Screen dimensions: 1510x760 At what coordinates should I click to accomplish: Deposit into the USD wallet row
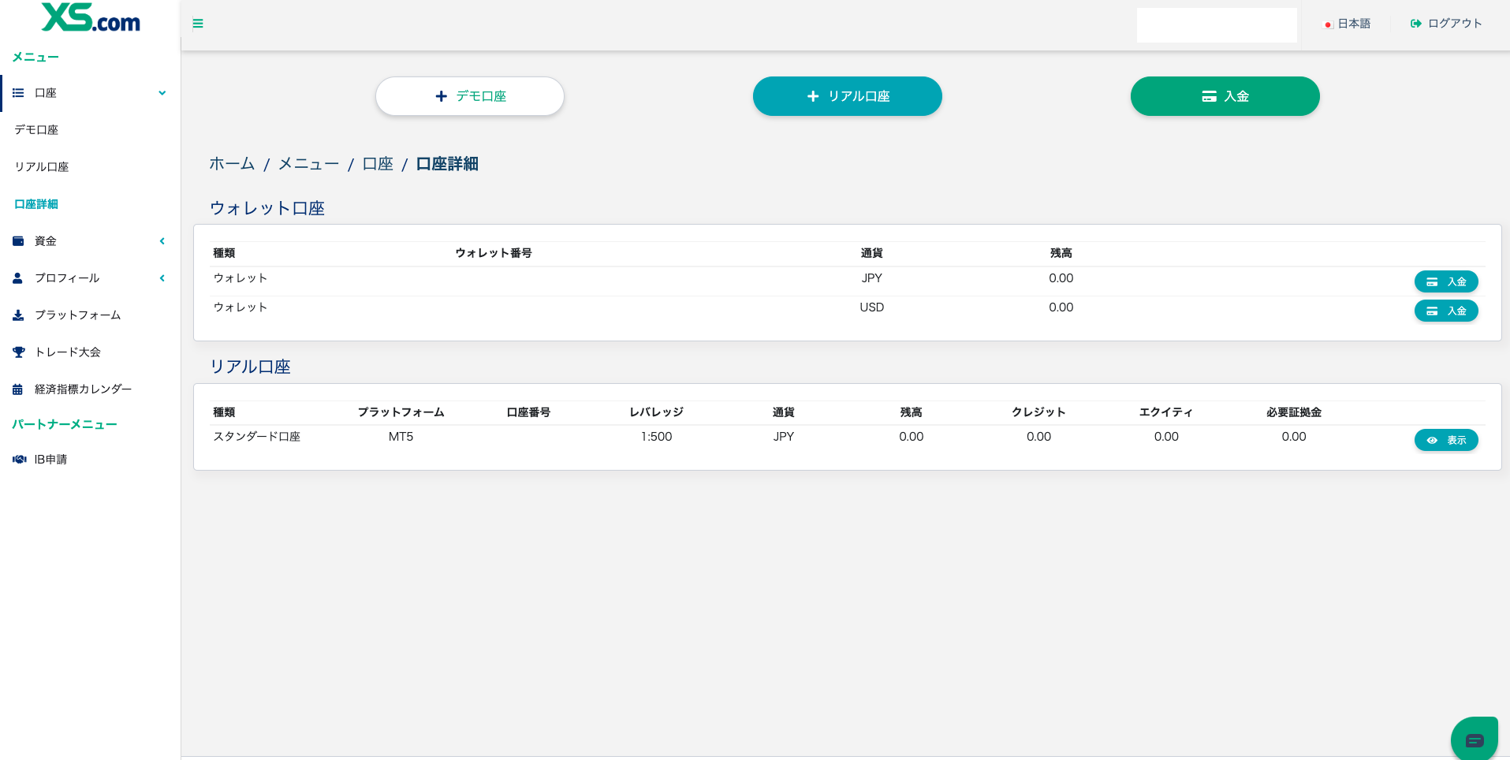[x=1445, y=311]
